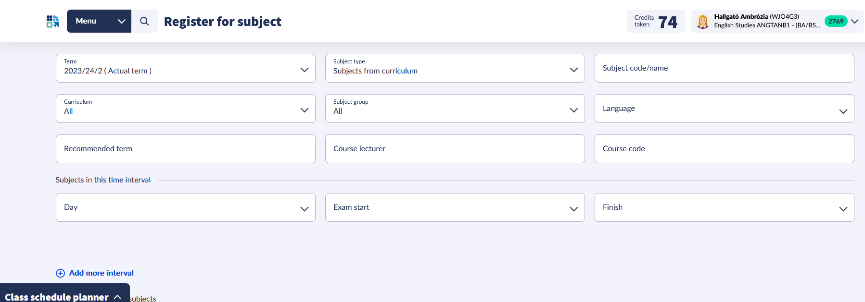Click the green 2769 badge
Screen dimensions: 865x302
click(x=836, y=21)
